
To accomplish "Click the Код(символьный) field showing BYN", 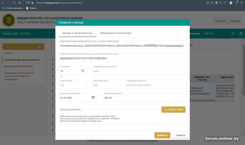I will [106, 85].
